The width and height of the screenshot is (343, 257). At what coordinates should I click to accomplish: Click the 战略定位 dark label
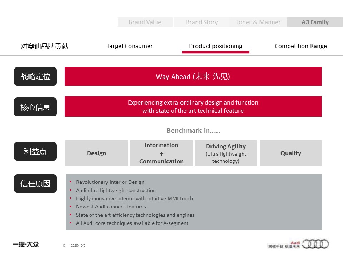[x=35, y=76]
